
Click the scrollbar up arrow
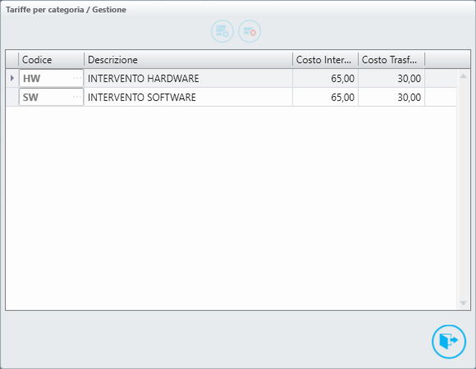pyautogui.click(x=463, y=76)
